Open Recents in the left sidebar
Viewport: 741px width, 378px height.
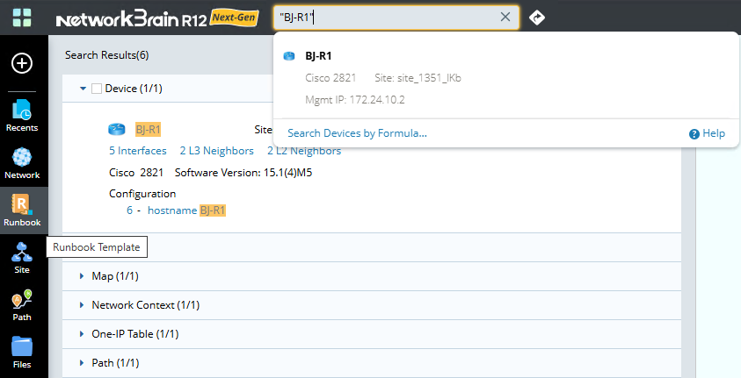tap(22, 115)
